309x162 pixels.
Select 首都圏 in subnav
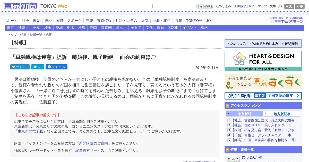(106, 28)
